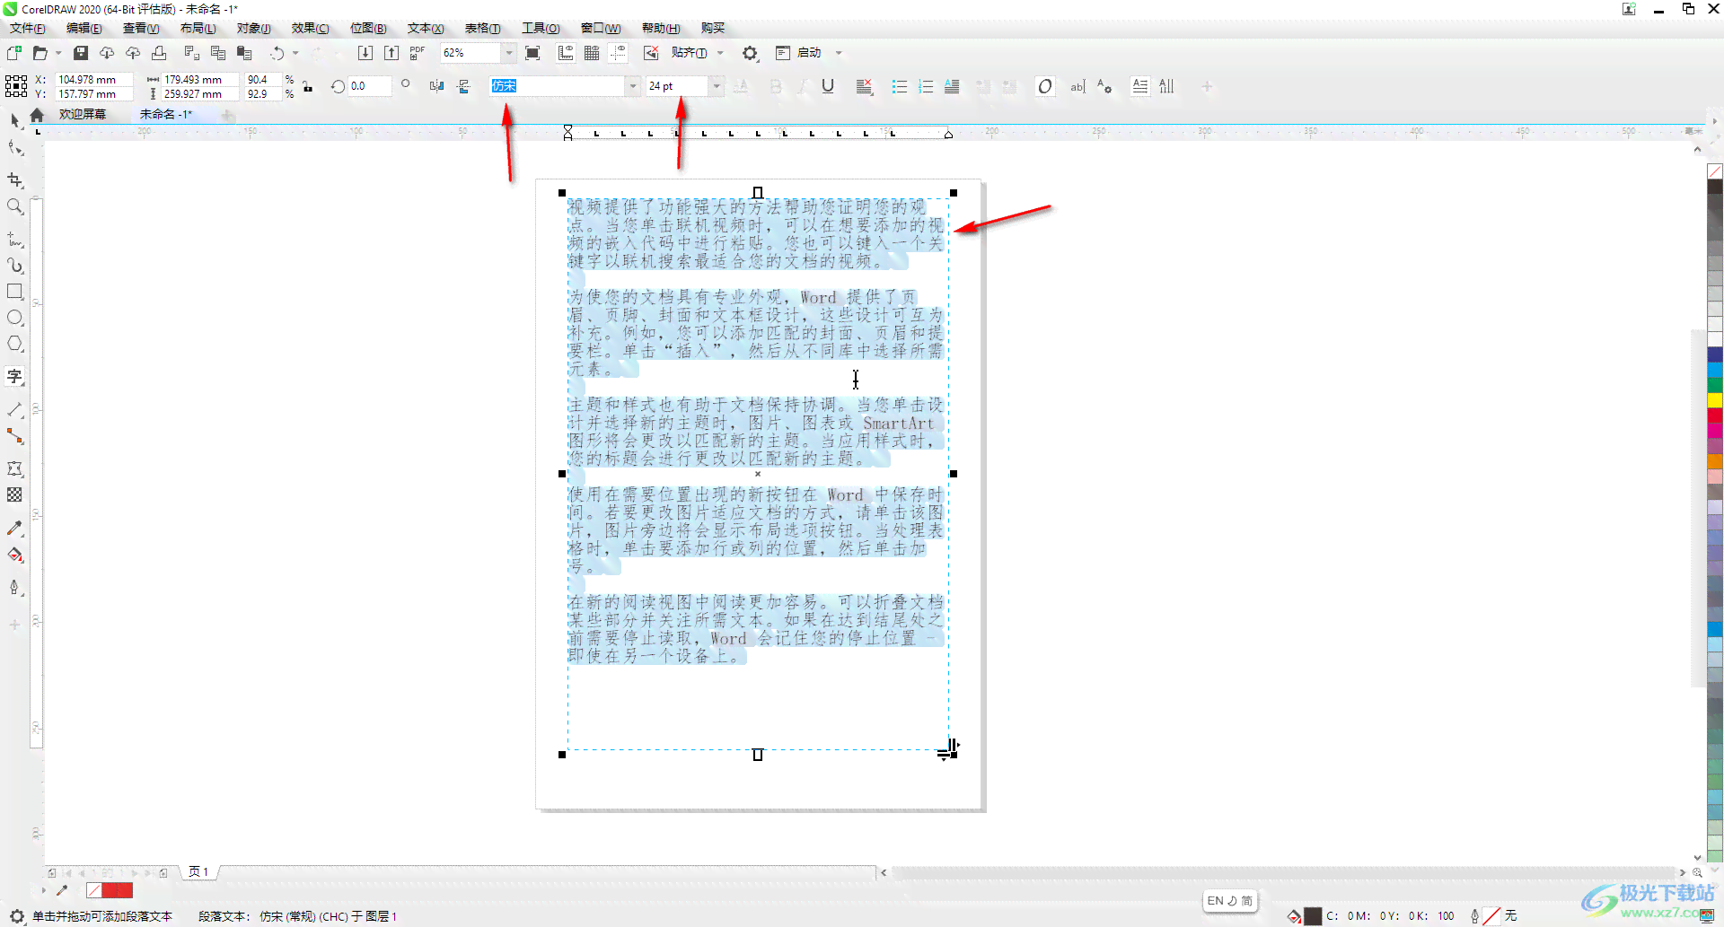Viewport: 1724px width, 927px height.
Task: Open Text properties icon with gear
Action: pyautogui.click(x=1104, y=86)
